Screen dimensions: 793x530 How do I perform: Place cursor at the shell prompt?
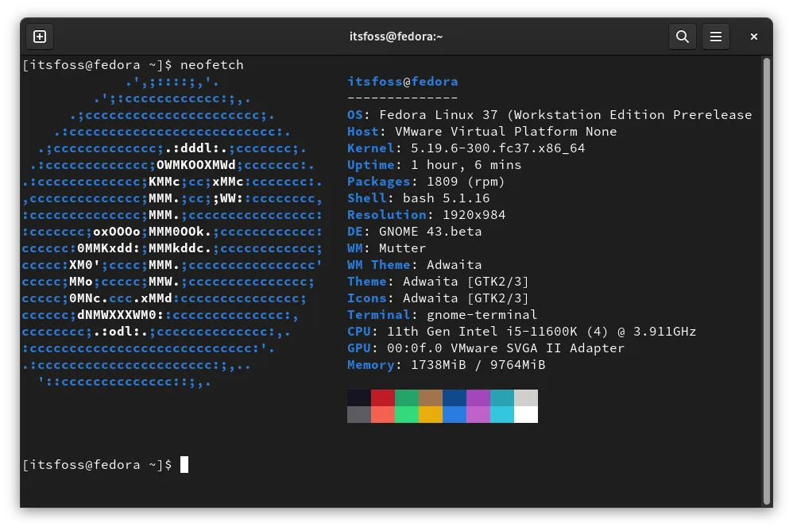184,464
